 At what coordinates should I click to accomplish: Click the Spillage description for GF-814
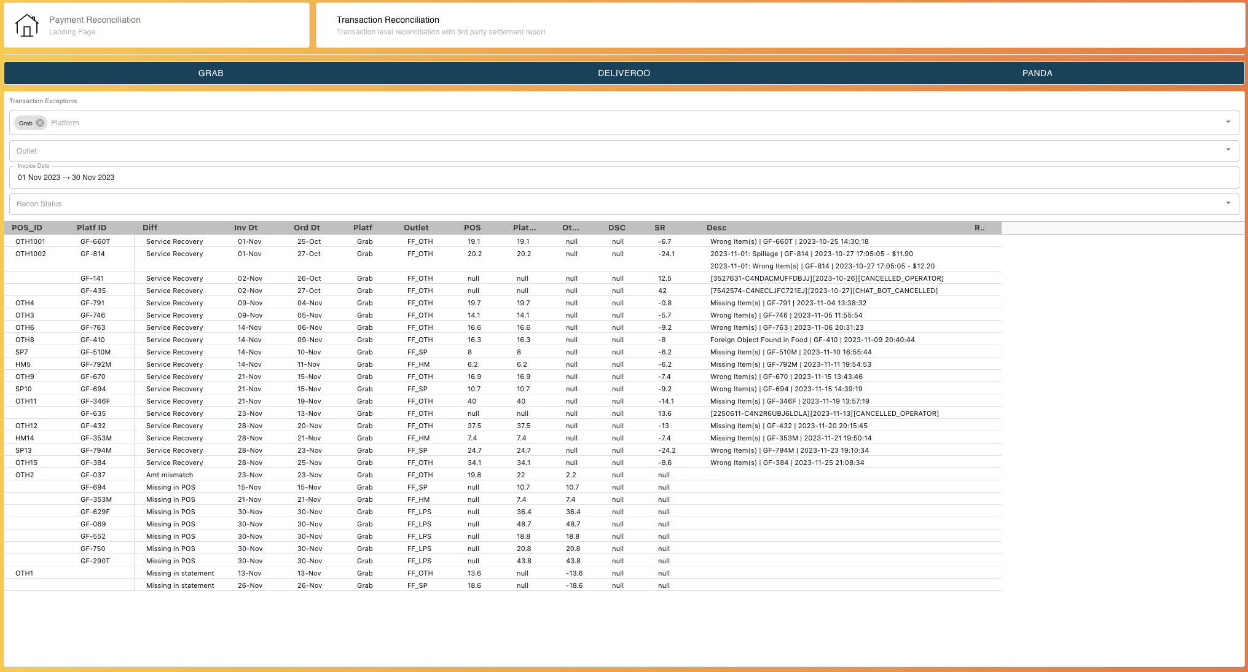tap(812, 254)
